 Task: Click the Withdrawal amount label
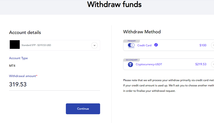coord(23,76)
